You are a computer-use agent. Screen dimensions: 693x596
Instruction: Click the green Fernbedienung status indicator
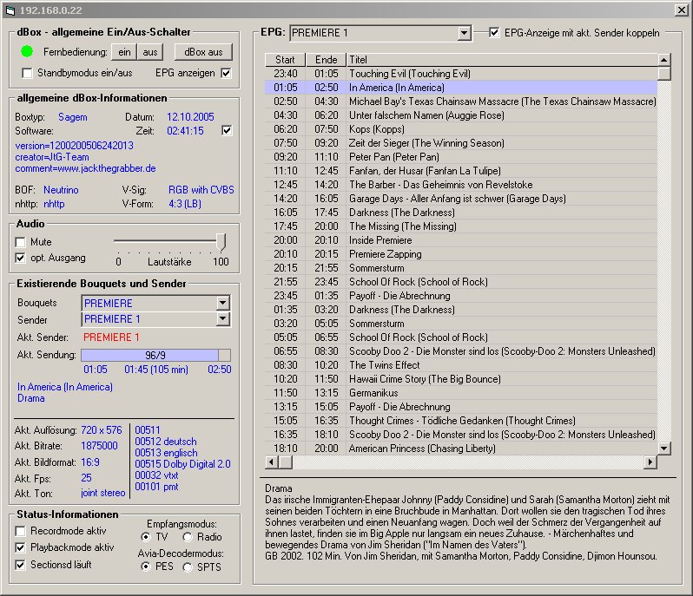pyautogui.click(x=27, y=52)
